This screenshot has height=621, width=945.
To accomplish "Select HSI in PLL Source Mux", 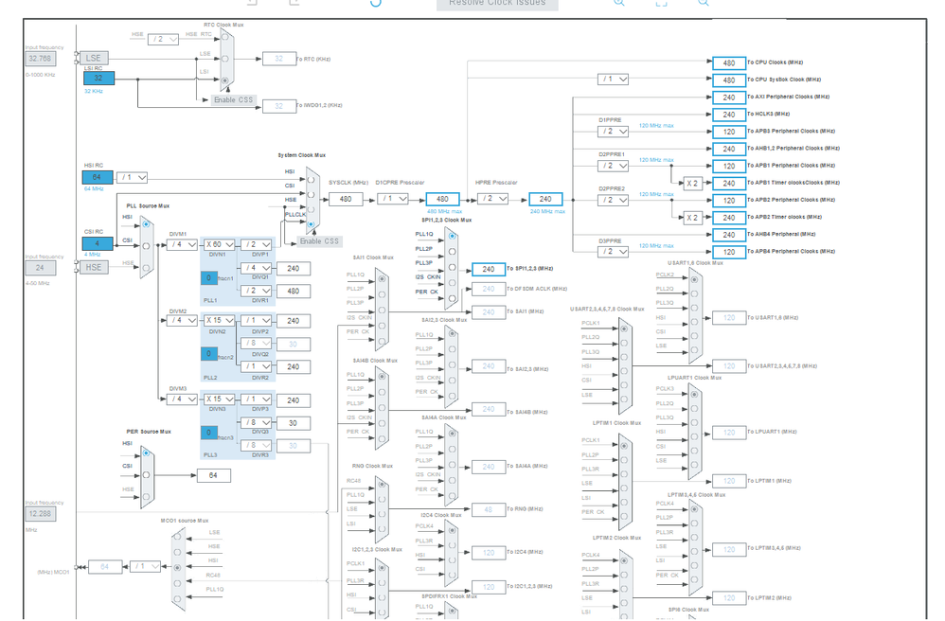I will click(x=146, y=224).
